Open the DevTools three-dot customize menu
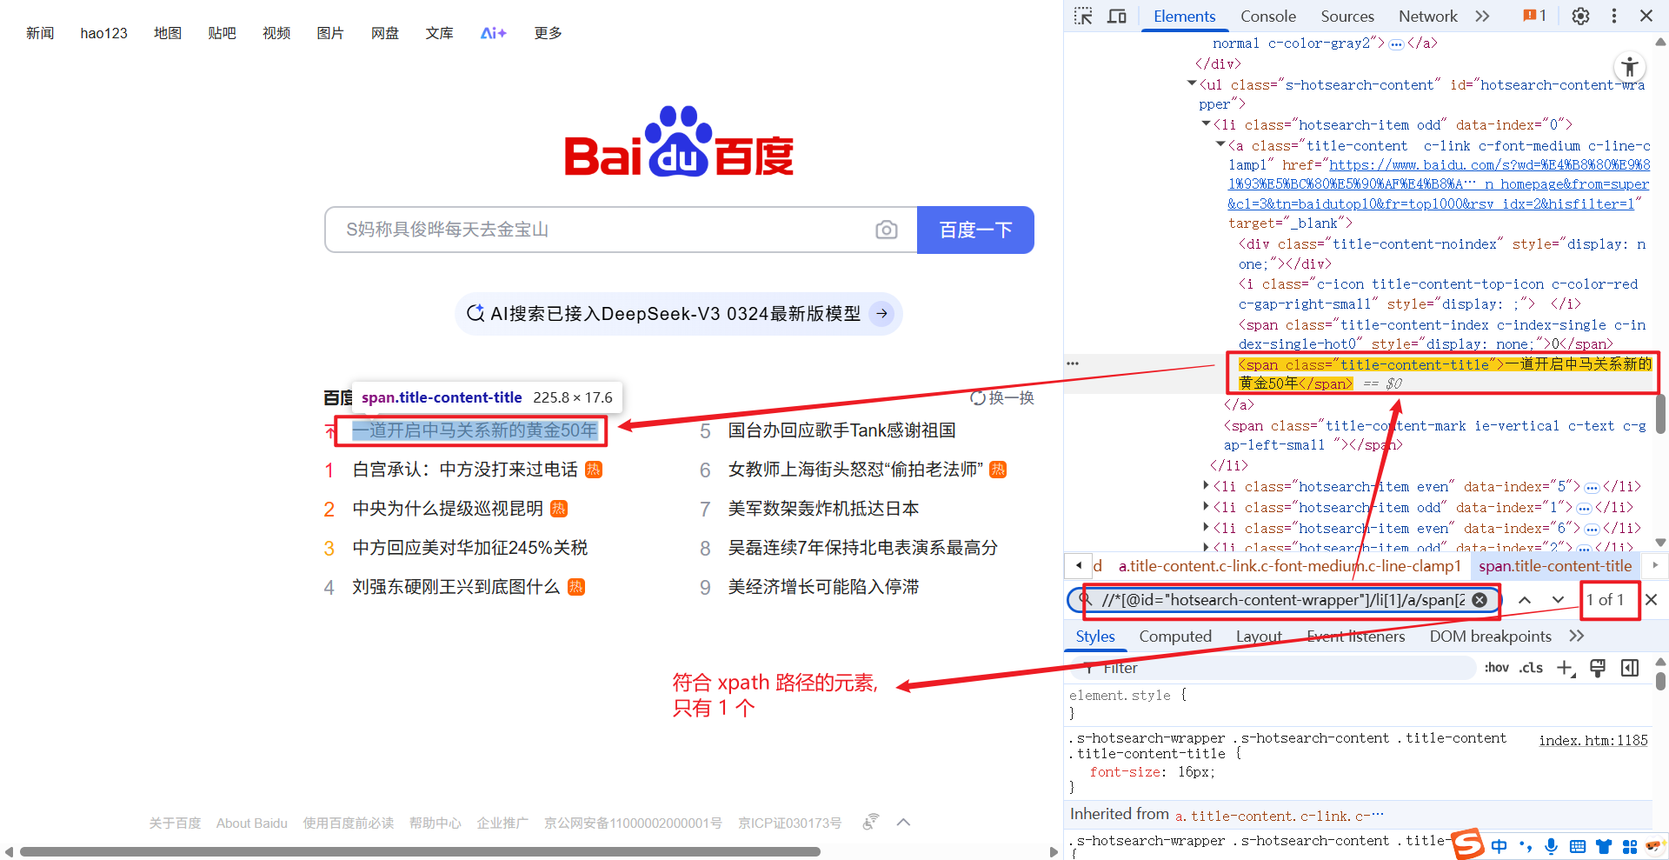 click(x=1614, y=16)
